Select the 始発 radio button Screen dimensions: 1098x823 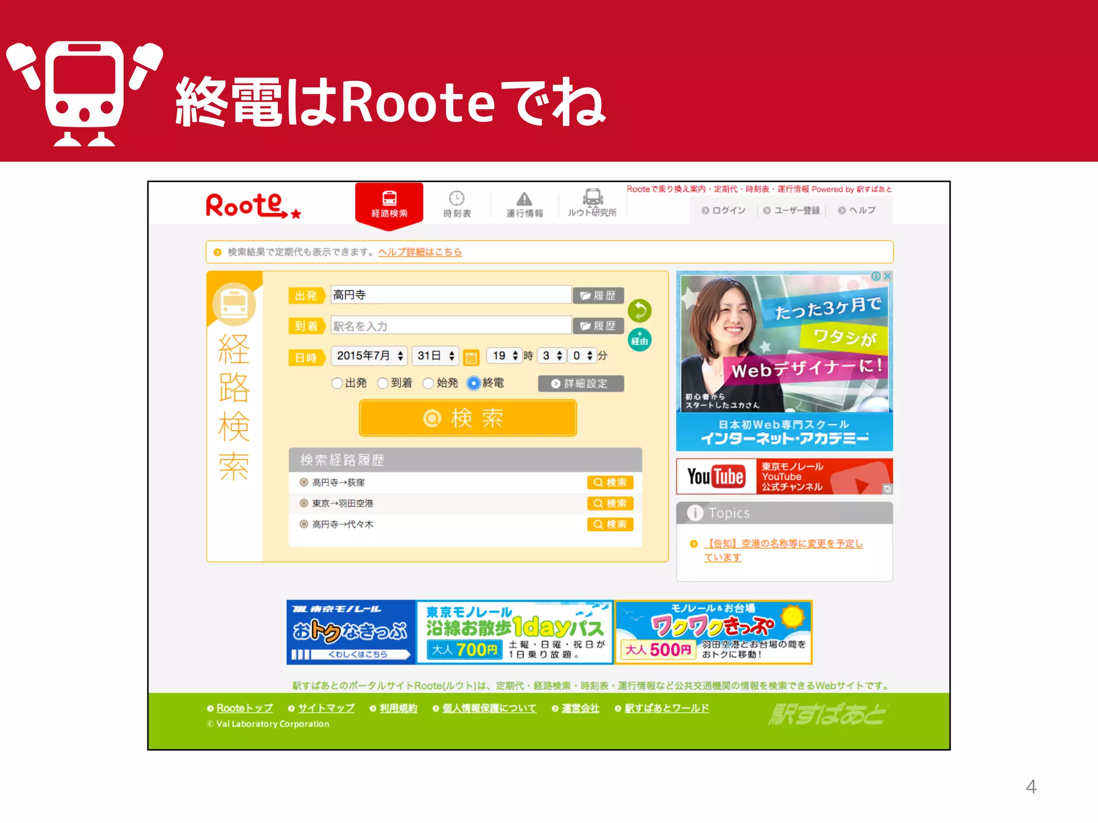428,383
